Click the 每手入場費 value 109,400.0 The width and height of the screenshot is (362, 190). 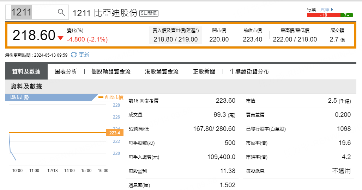222,157
